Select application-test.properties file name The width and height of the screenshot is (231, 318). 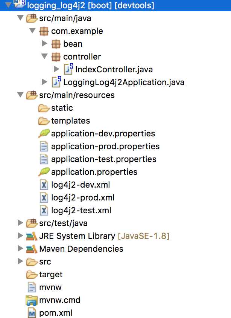pyautogui.click(x=104, y=159)
